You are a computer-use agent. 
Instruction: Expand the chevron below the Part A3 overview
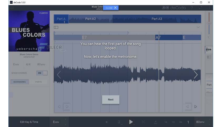(198, 27)
